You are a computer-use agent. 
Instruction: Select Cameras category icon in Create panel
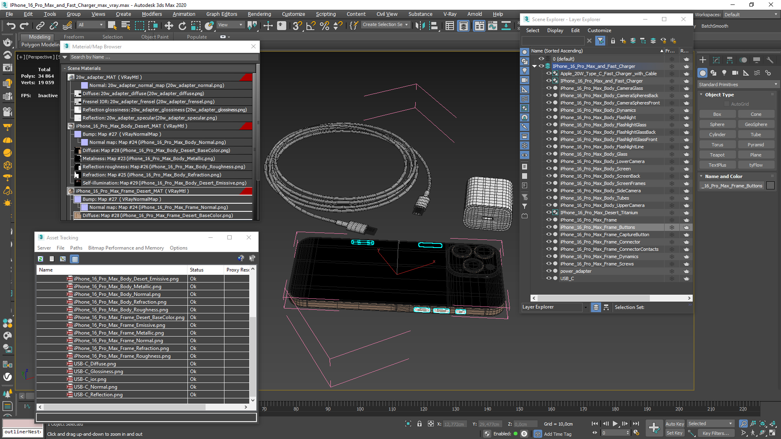735,73
